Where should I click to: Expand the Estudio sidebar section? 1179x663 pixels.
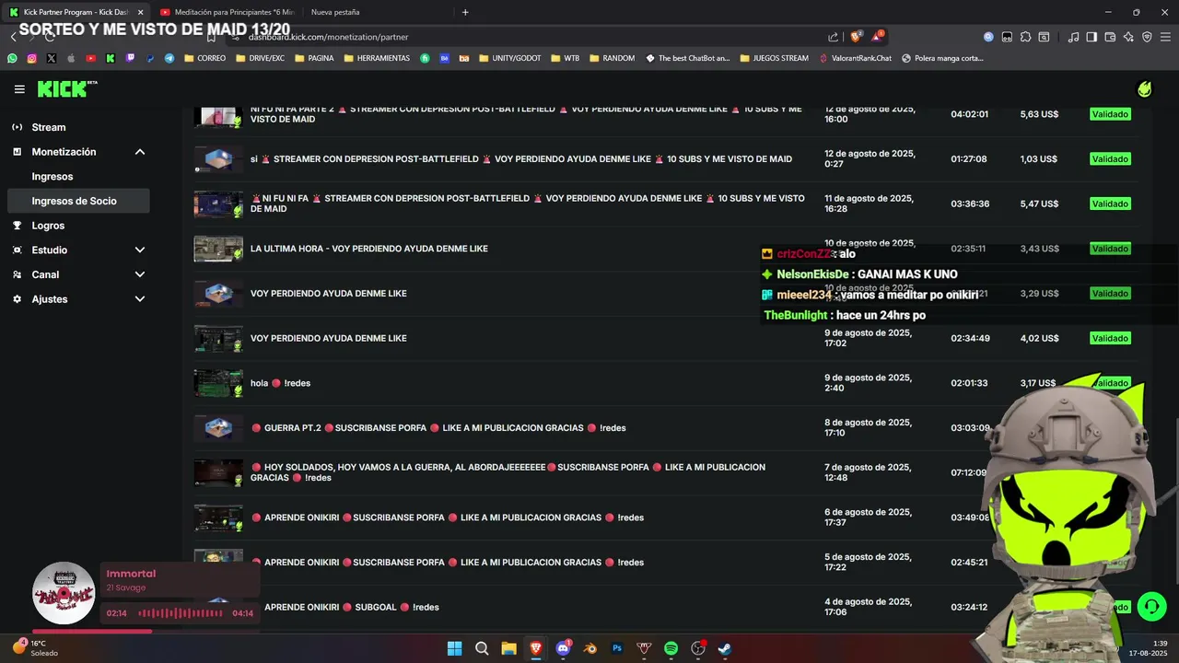tap(140, 250)
